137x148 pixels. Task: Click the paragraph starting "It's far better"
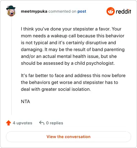tap(73, 82)
